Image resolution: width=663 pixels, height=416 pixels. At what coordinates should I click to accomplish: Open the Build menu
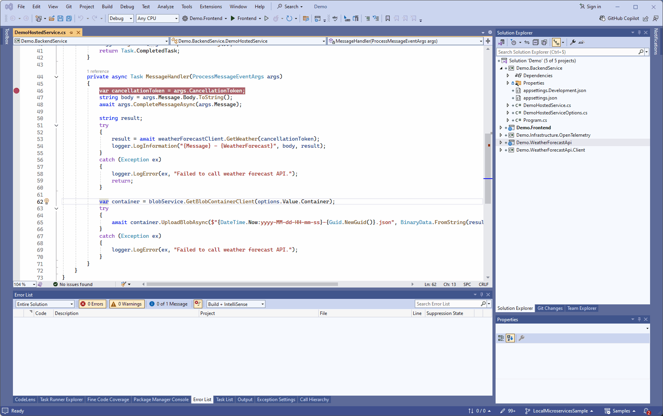coord(107,7)
